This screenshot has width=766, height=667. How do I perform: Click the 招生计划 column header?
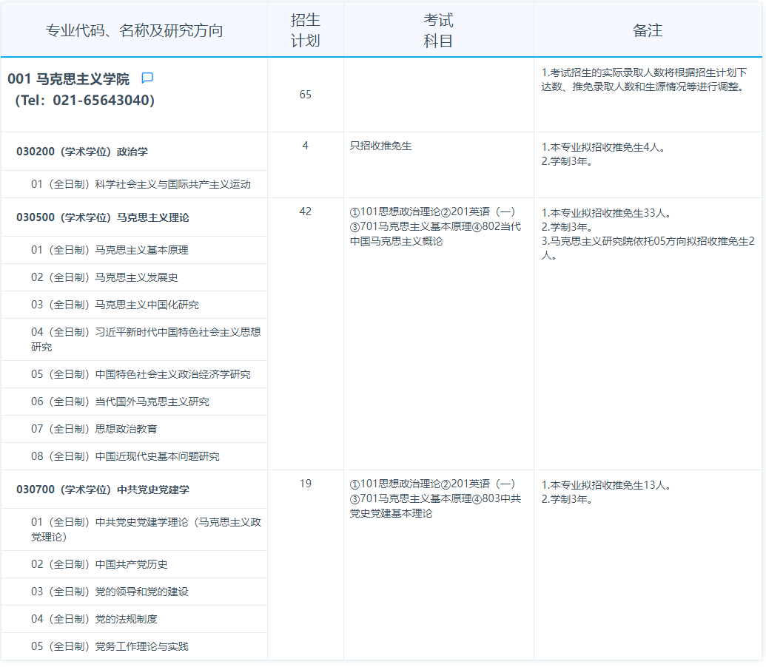(305, 30)
